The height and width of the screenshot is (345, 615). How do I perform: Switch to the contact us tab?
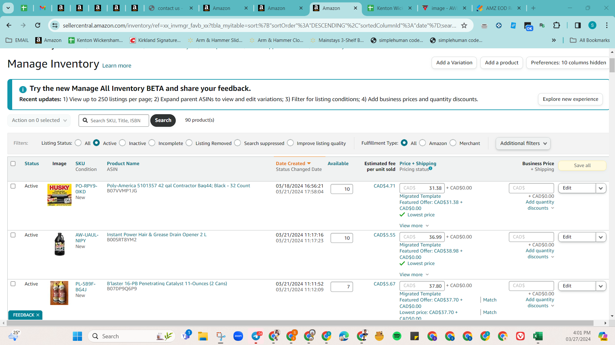[172, 8]
